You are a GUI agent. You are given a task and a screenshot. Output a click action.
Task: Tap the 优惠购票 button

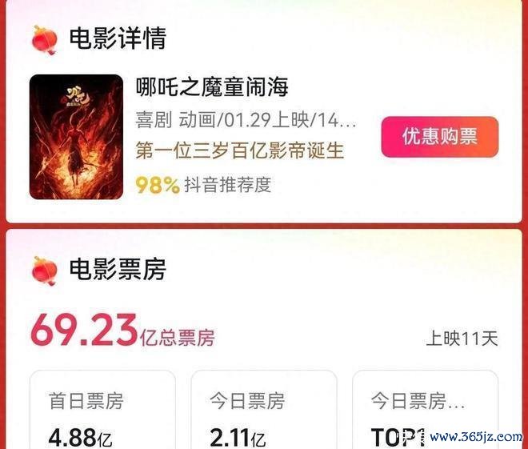(440, 137)
